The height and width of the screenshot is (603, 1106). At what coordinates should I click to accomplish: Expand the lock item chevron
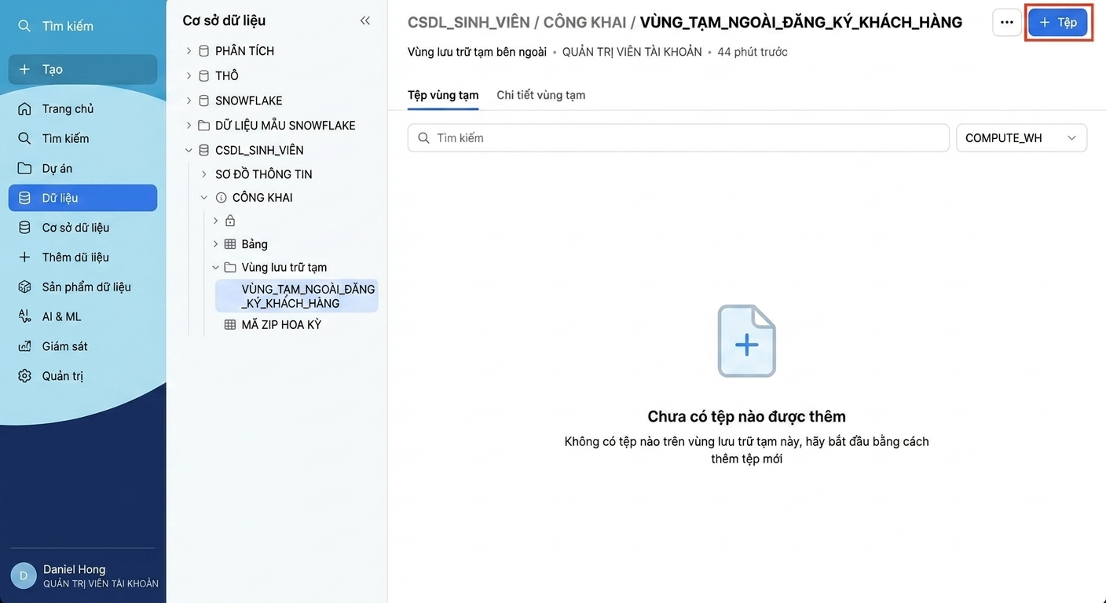pos(216,221)
